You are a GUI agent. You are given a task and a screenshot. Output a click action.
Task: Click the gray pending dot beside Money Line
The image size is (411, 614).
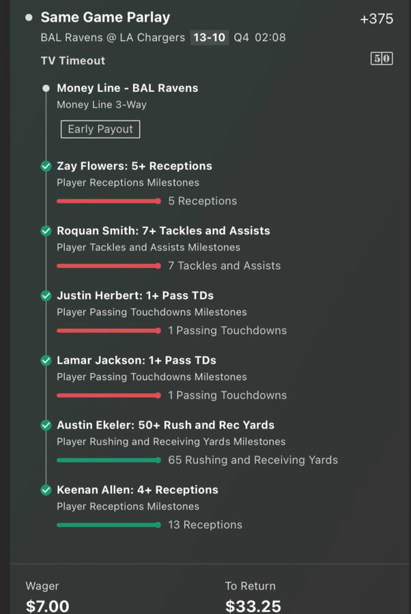(46, 88)
